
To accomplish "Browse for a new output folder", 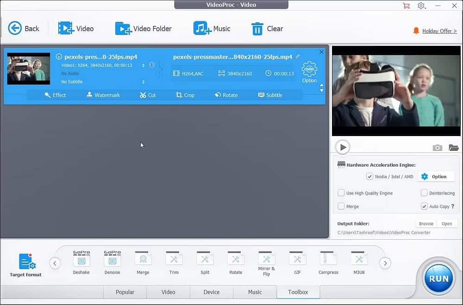I will [x=425, y=223].
